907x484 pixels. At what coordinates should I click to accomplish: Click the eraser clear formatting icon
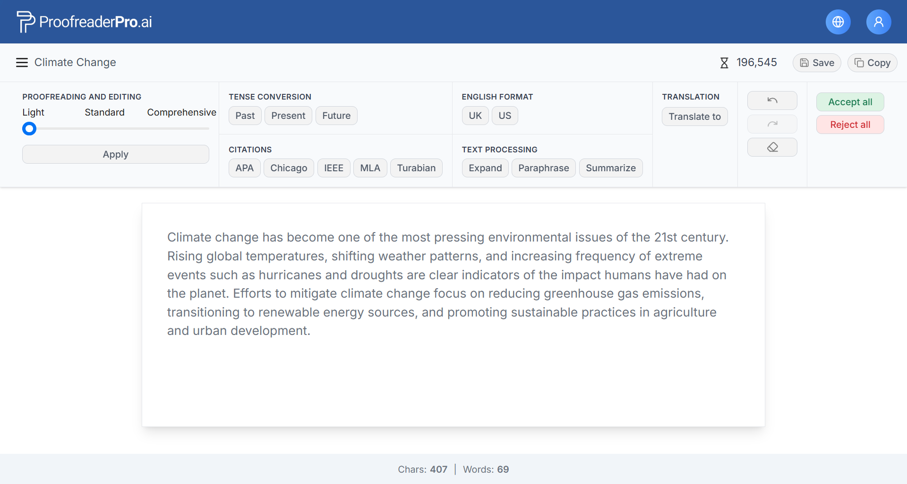tap(772, 147)
